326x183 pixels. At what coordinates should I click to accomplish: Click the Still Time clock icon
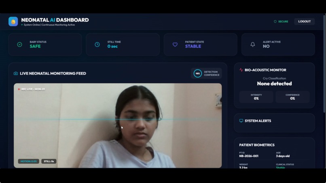click(97, 44)
